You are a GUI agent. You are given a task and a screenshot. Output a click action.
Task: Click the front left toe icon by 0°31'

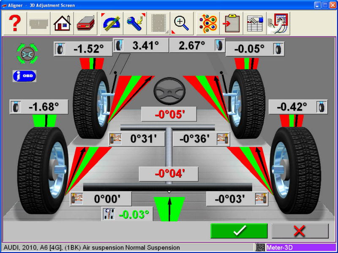click(115, 139)
